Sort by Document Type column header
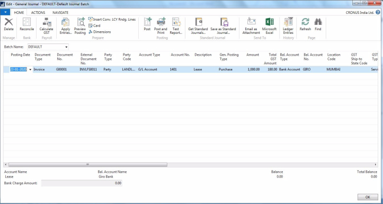This screenshot has height=204, width=383. 43,57
